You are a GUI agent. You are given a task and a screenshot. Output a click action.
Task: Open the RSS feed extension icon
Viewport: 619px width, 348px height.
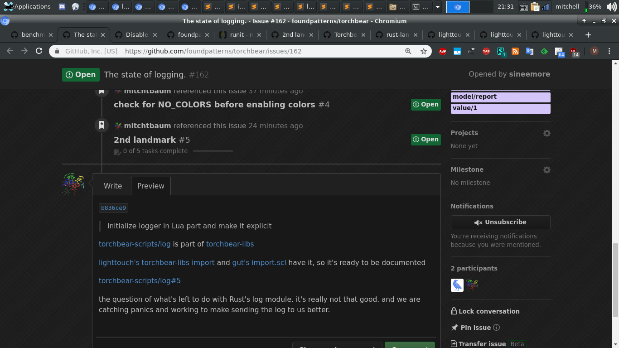click(515, 51)
